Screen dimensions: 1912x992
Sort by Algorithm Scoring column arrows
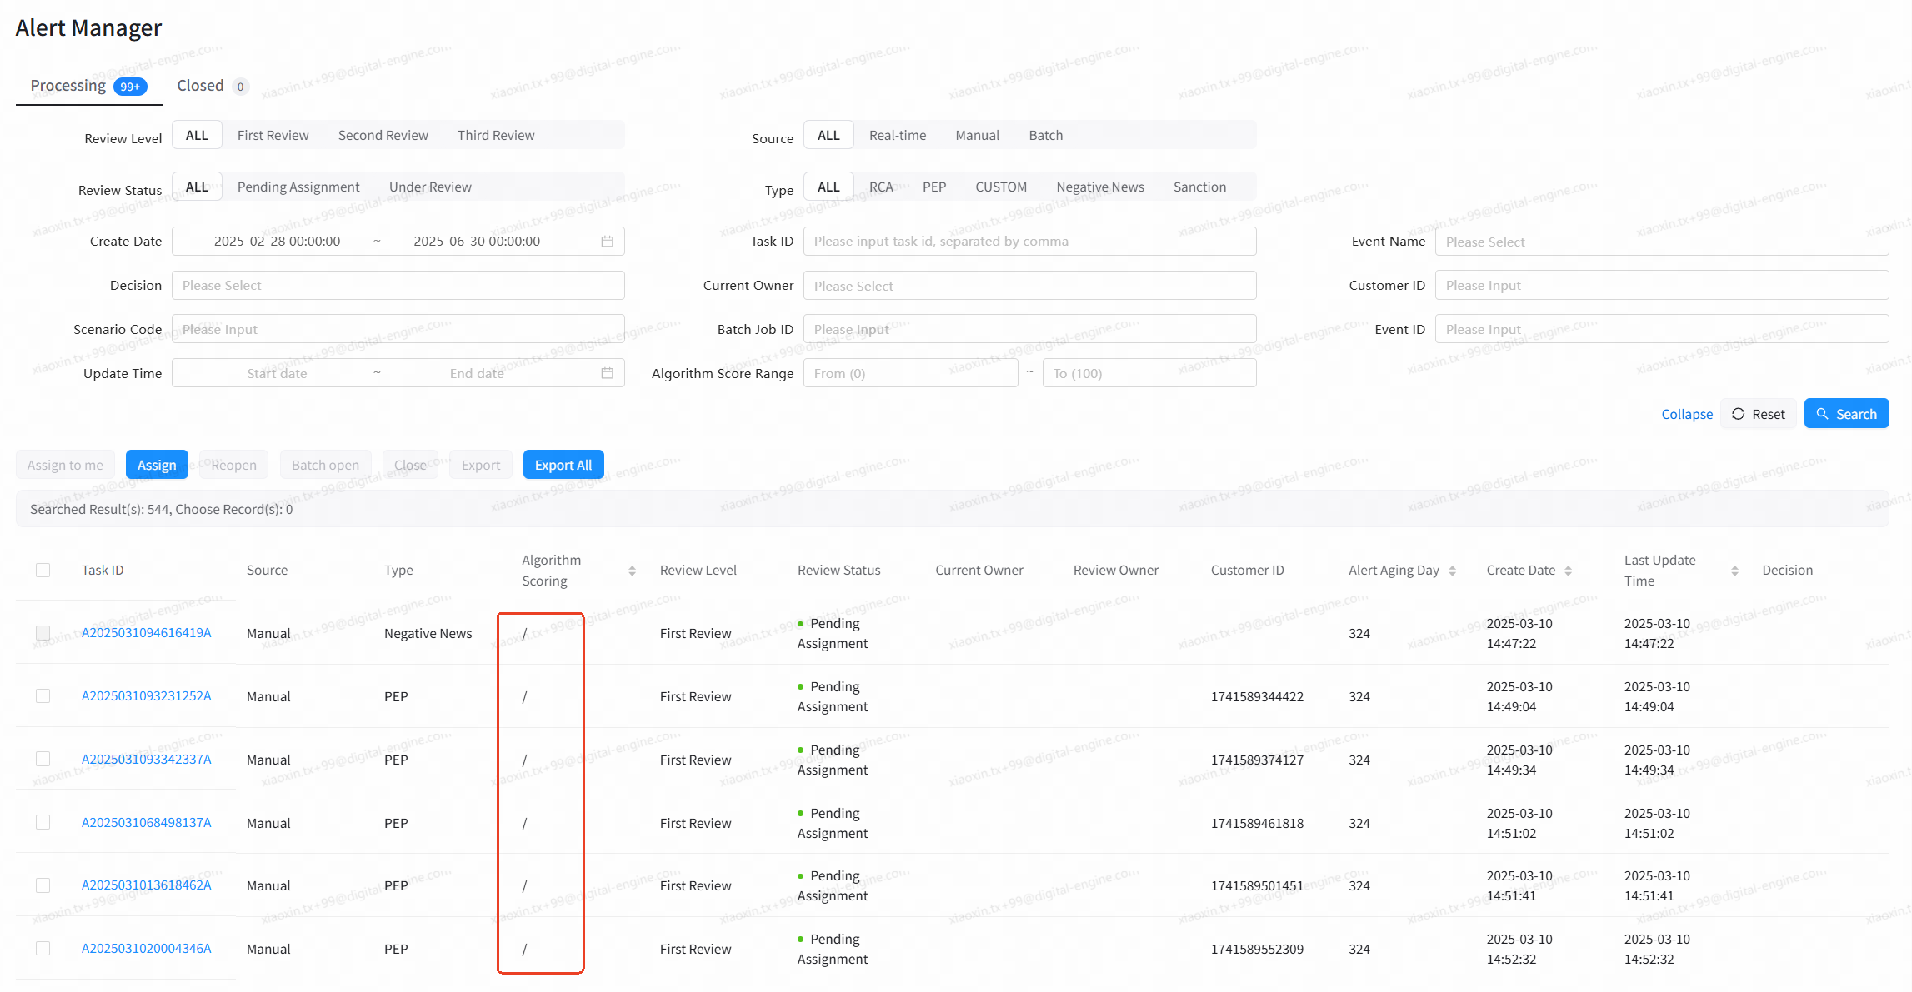[x=632, y=571]
